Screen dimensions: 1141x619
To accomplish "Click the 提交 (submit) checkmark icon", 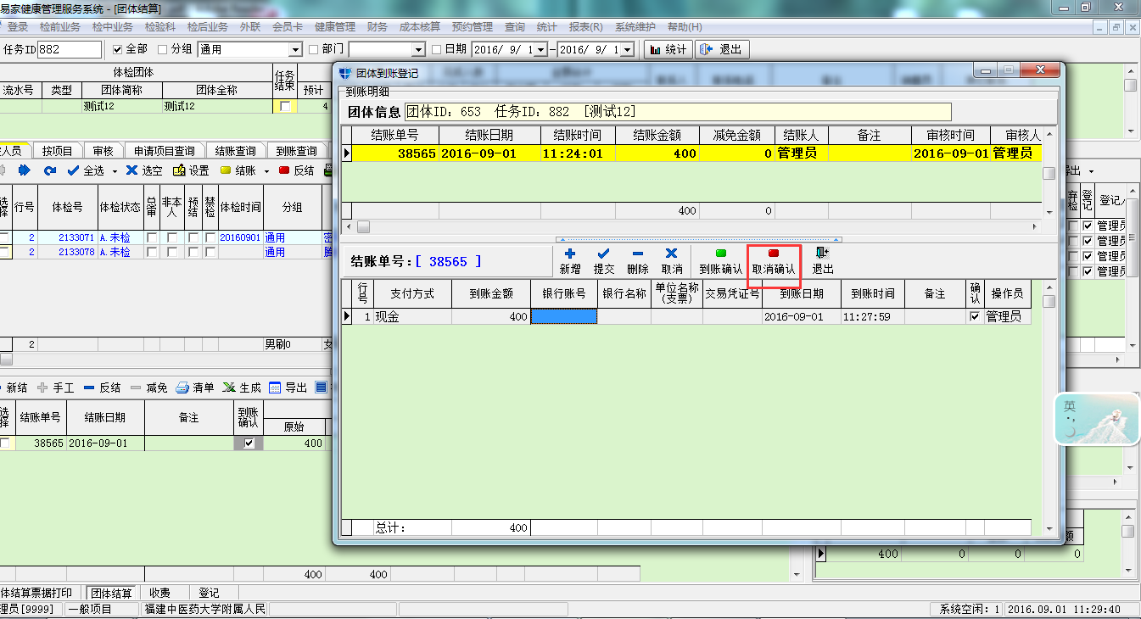I will tap(604, 254).
